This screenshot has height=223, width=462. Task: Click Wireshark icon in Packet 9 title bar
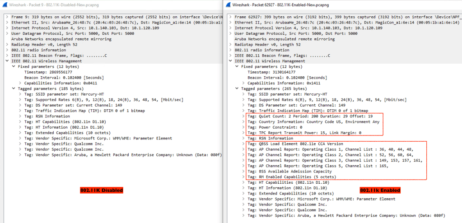[5, 5]
